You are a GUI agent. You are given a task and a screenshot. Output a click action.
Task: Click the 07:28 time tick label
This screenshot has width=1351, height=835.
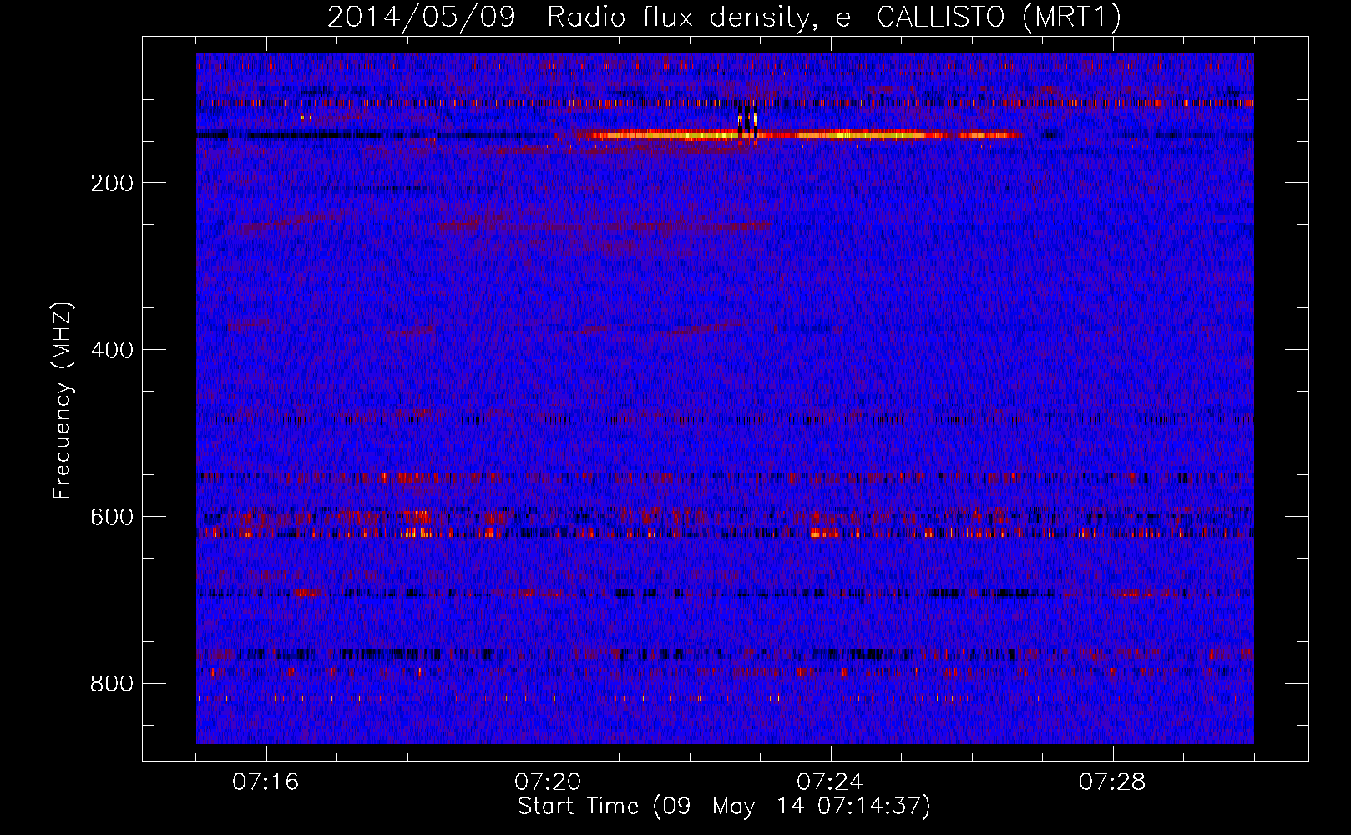1112,782
